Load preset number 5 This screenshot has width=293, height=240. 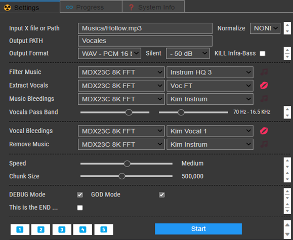click(104, 229)
